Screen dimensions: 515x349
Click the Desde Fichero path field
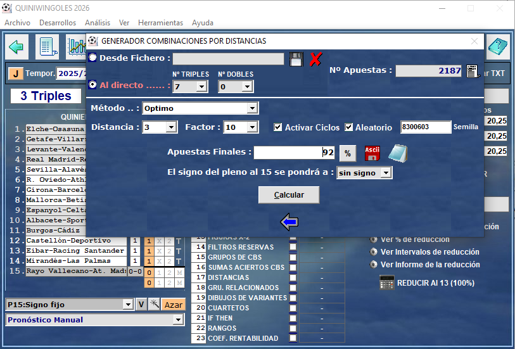pos(228,59)
